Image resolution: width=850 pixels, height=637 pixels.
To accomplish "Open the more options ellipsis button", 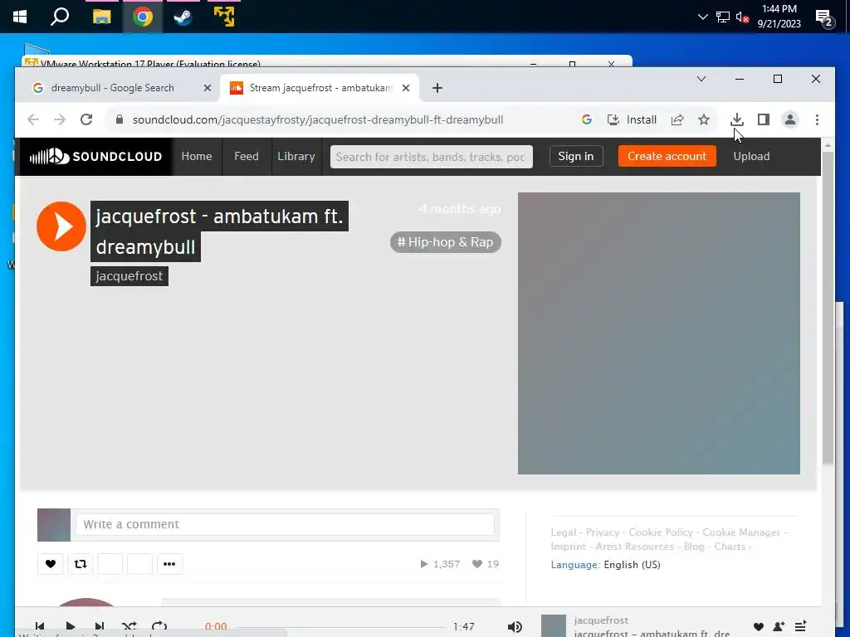I will click(169, 564).
